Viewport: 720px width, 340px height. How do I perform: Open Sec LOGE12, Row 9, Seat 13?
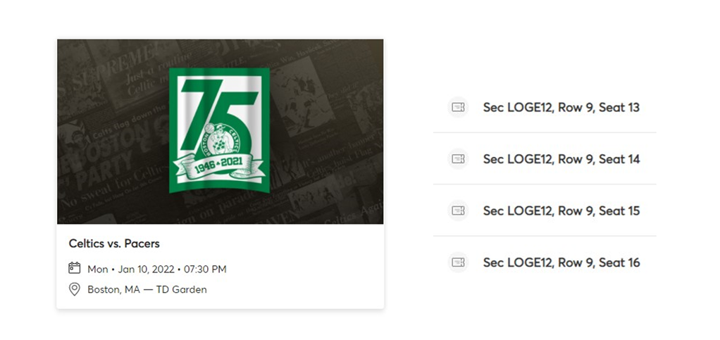pyautogui.click(x=561, y=108)
